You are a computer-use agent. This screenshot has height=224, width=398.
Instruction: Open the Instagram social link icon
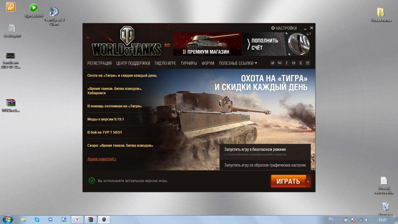tap(308, 63)
